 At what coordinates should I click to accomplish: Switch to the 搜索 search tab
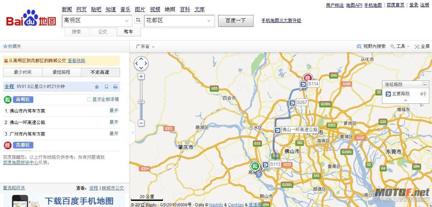tap(77, 32)
